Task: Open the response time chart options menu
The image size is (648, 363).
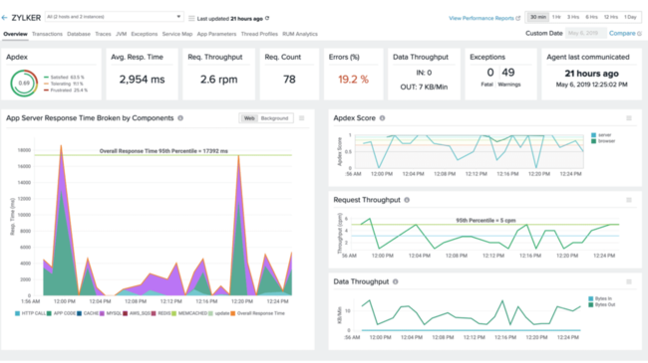Action: point(302,118)
